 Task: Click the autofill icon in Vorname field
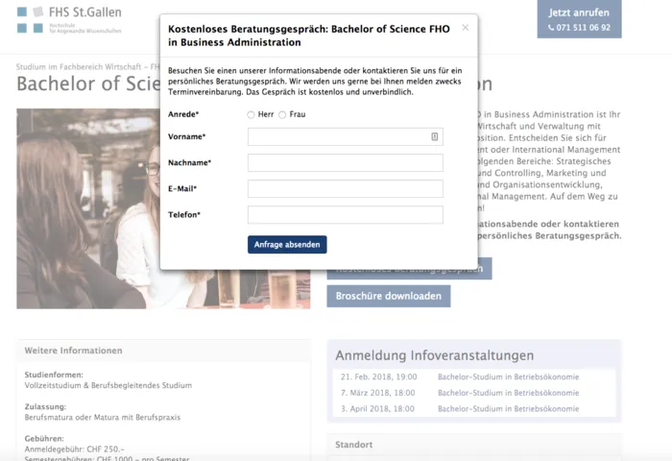[x=434, y=136]
